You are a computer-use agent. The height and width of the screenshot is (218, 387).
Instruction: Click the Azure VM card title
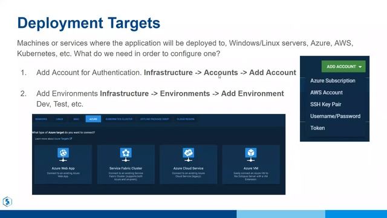(x=251, y=168)
